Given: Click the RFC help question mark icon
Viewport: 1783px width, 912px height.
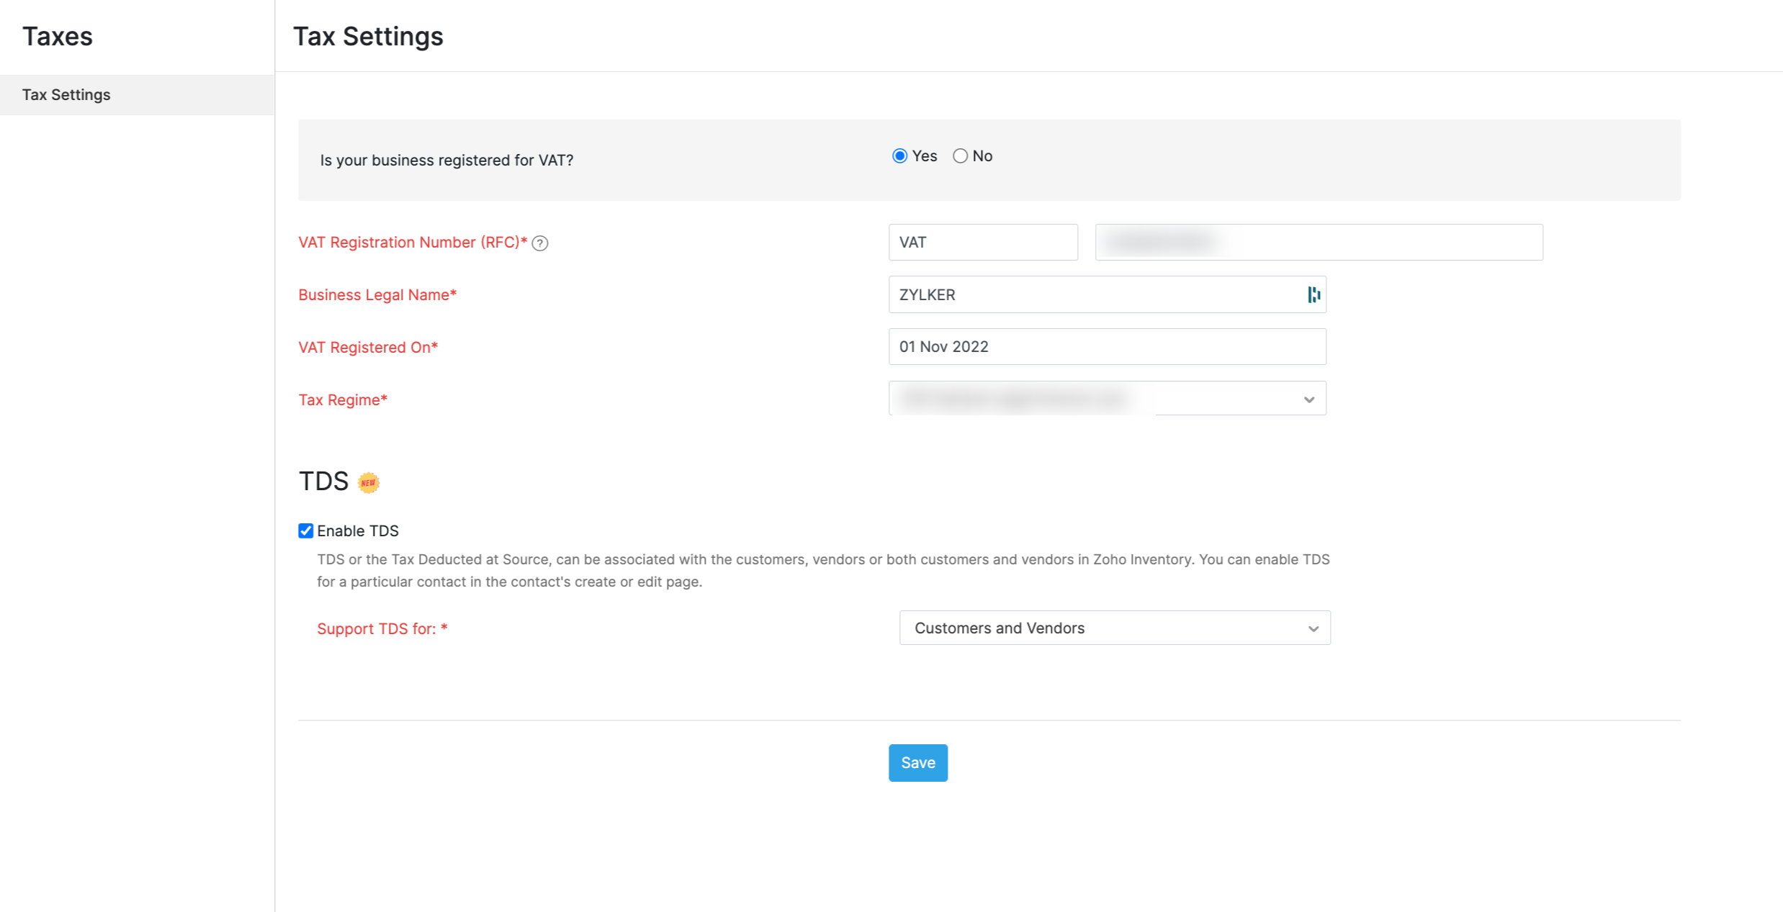Looking at the screenshot, I should pos(540,243).
